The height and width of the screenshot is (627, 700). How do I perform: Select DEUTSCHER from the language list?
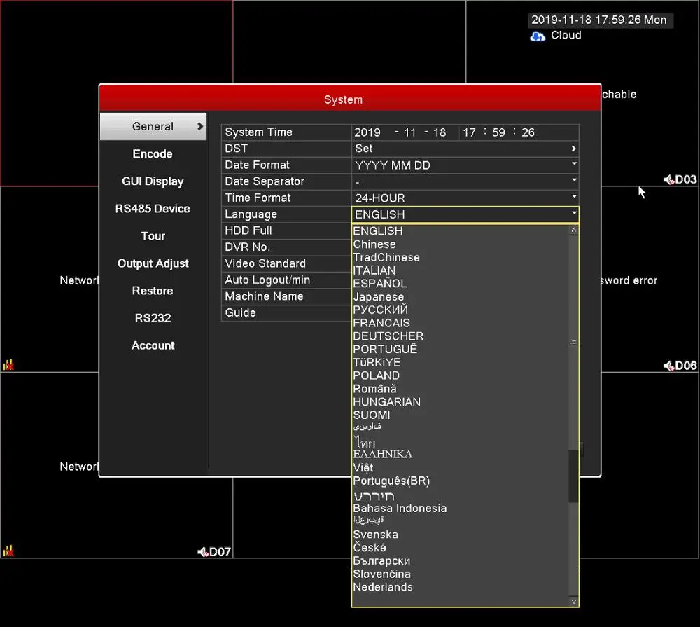tap(388, 336)
